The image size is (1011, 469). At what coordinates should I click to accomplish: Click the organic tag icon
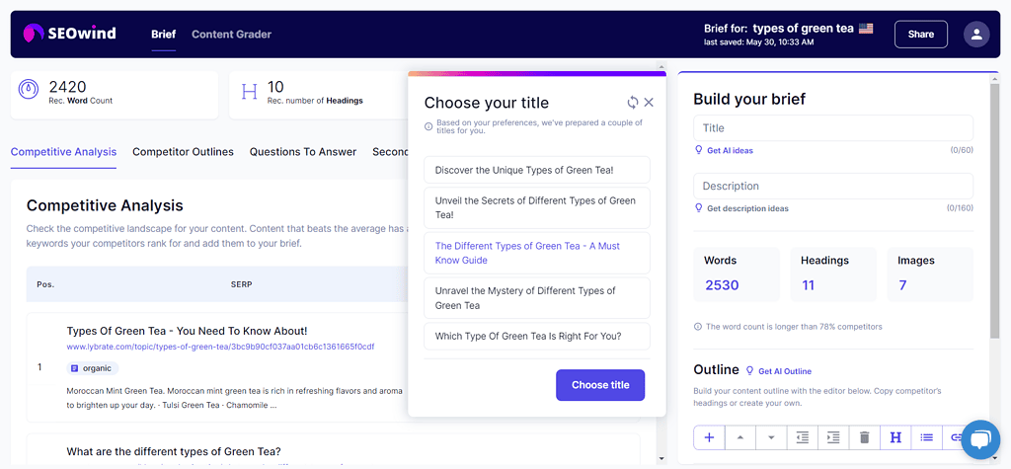tap(75, 368)
